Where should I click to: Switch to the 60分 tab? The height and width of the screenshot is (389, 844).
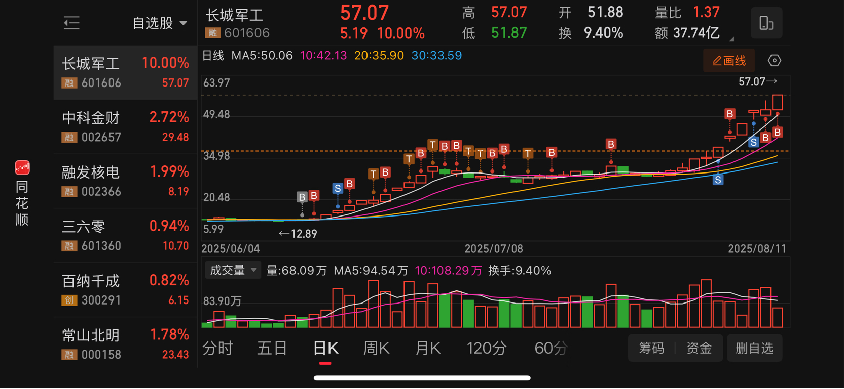click(551, 348)
